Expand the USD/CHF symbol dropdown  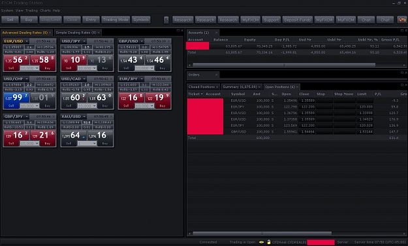point(27,79)
